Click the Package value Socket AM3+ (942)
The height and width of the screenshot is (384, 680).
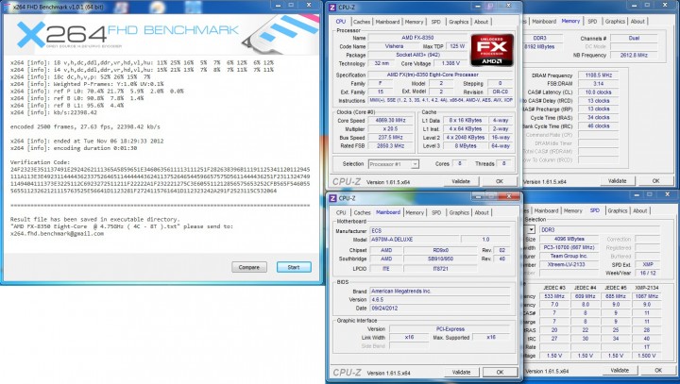[418, 55]
